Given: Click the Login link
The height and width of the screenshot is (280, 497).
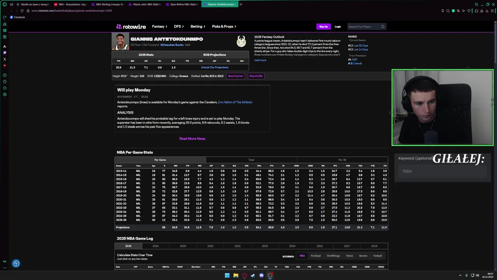Looking at the screenshot, I should [338, 26].
